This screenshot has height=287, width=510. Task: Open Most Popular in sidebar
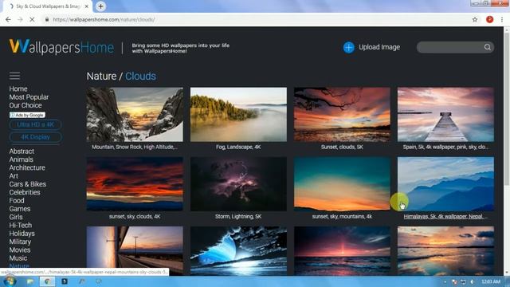pyautogui.click(x=29, y=97)
